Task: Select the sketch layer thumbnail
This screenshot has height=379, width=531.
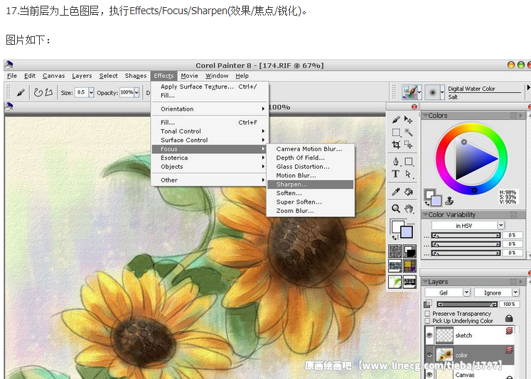Action: (444, 336)
